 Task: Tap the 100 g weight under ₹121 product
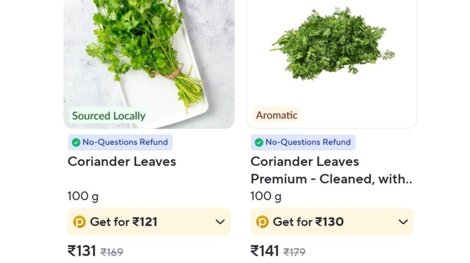tap(83, 196)
